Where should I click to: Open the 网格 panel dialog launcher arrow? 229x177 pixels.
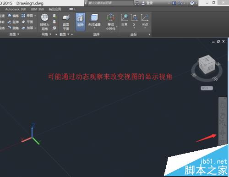[x=56, y=34]
